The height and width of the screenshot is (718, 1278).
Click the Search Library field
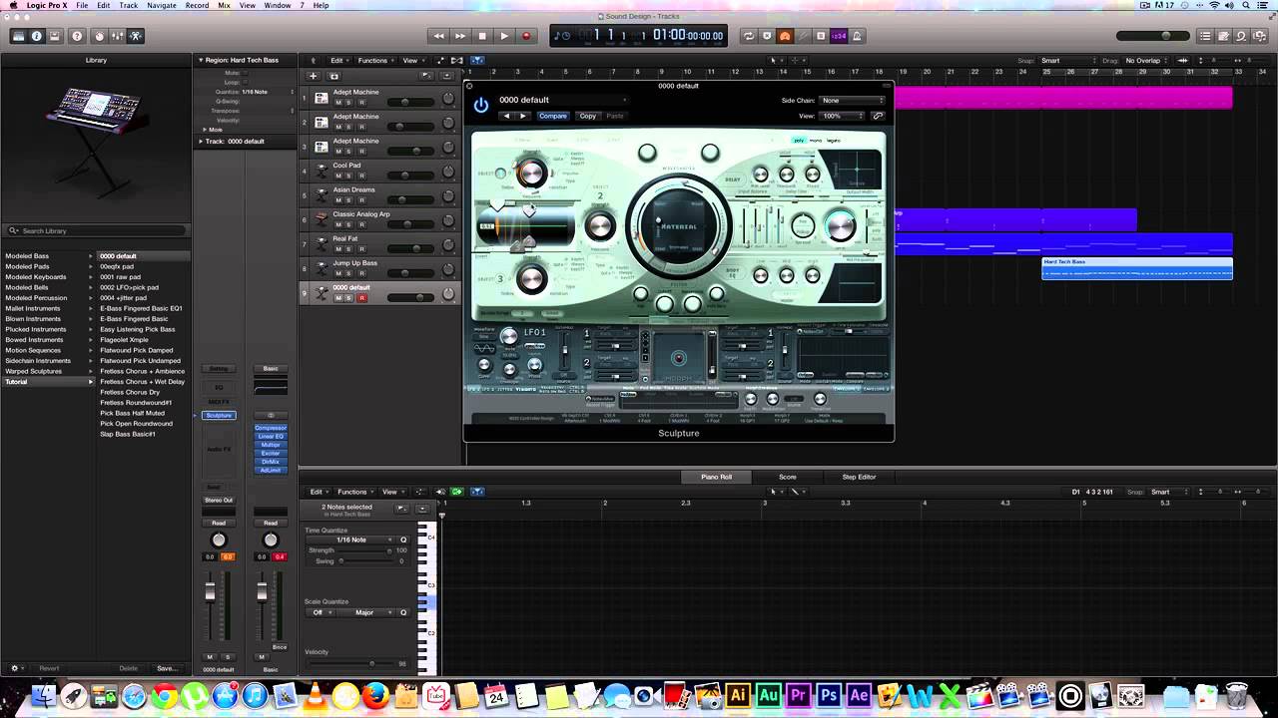pos(96,230)
